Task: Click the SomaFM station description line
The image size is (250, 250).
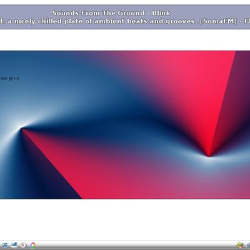Action: click(125, 21)
